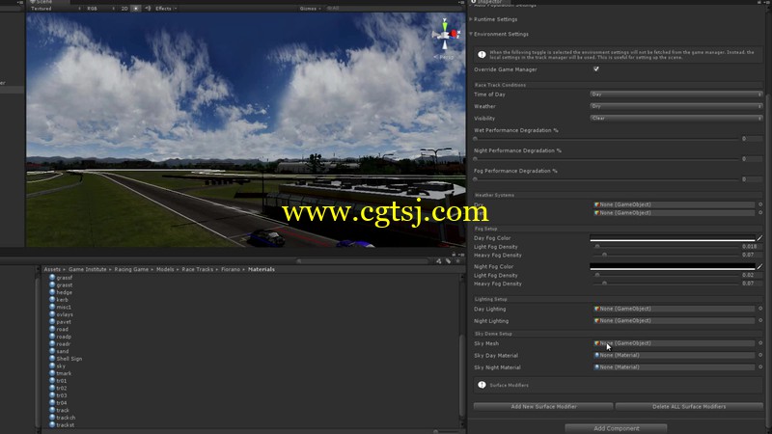
Task: Go to Game Institute breadcrumb folder
Action: [x=87, y=269]
